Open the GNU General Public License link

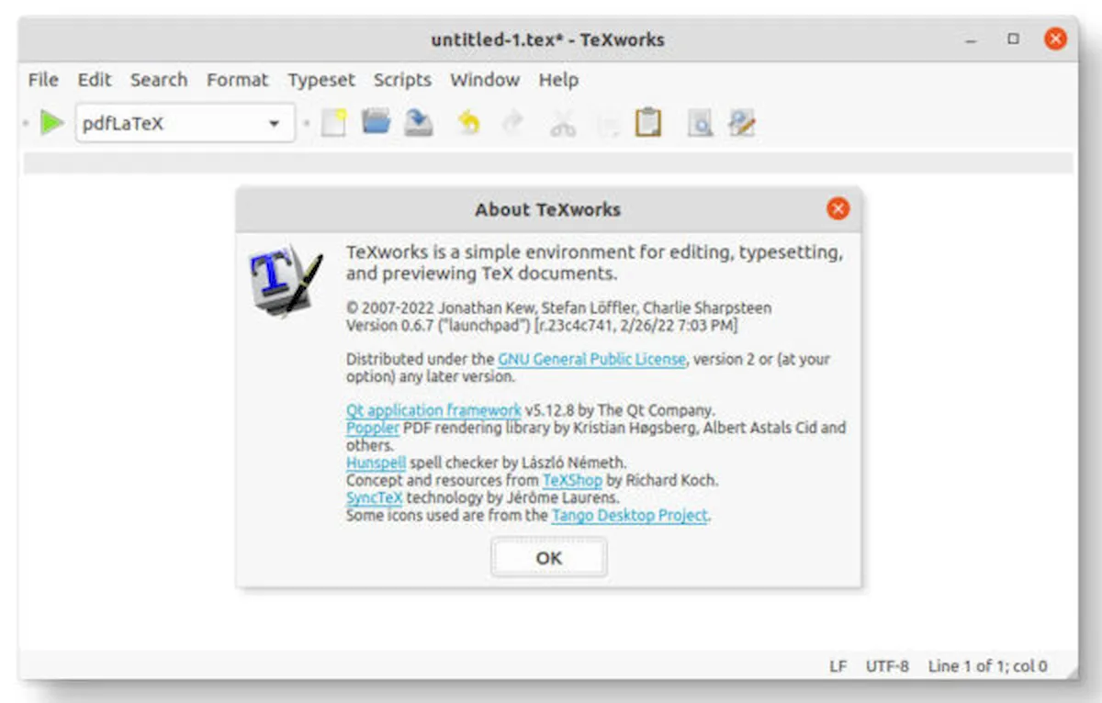pyautogui.click(x=591, y=360)
